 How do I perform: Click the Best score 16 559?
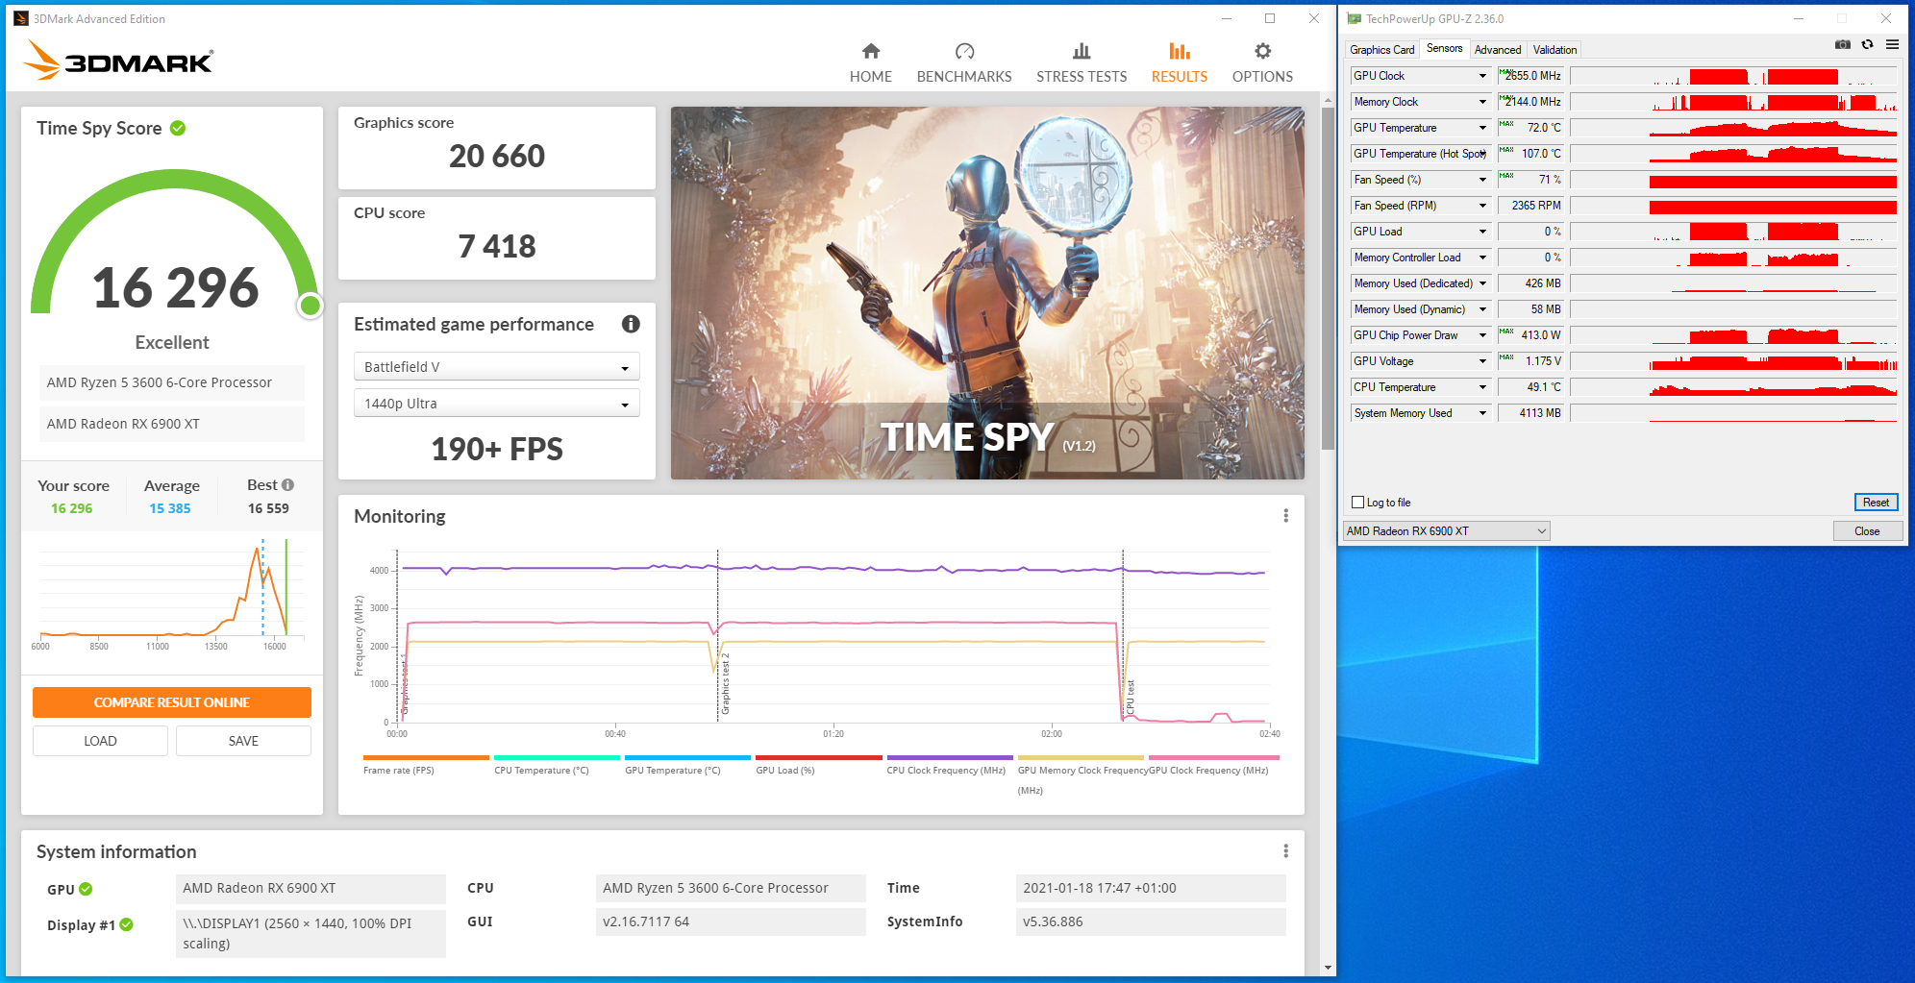[268, 508]
